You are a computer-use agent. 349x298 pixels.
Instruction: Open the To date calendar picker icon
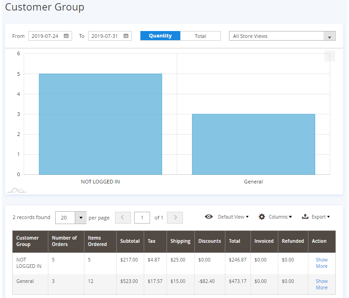tap(126, 36)
